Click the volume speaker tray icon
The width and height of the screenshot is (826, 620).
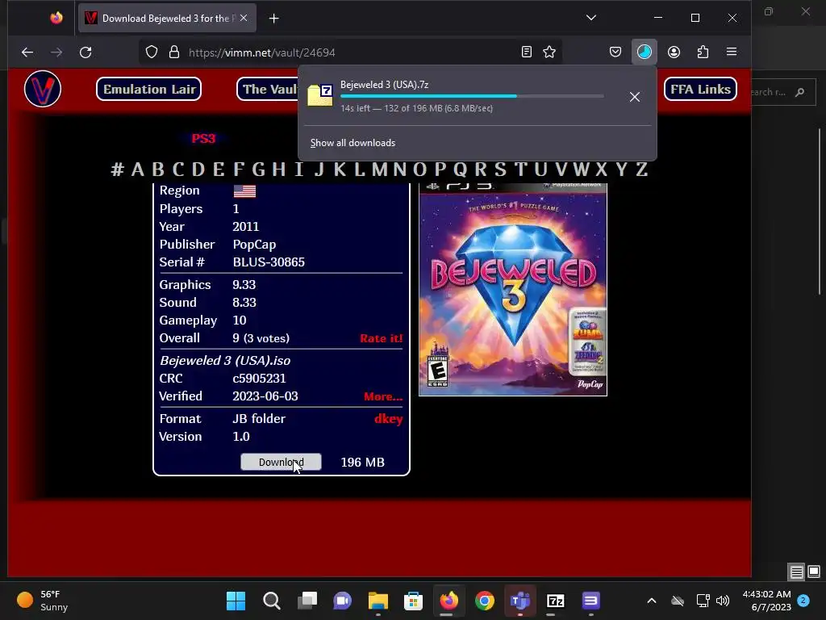(723, 601)
